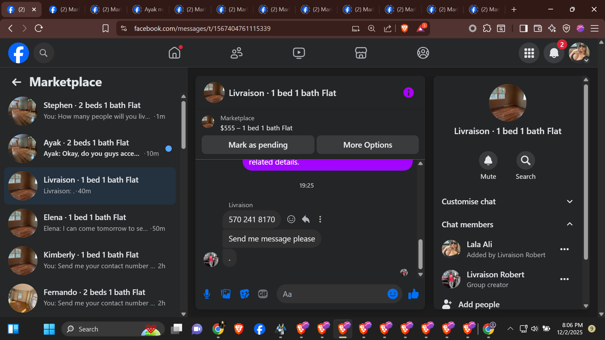The image size is (605, 340).
Task: Click the More Options button
Action: [x=367, y=145]
